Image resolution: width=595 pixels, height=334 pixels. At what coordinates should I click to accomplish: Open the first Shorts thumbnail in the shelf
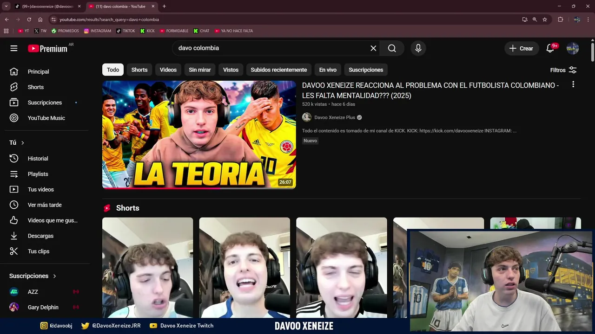[x=147, y=268]
